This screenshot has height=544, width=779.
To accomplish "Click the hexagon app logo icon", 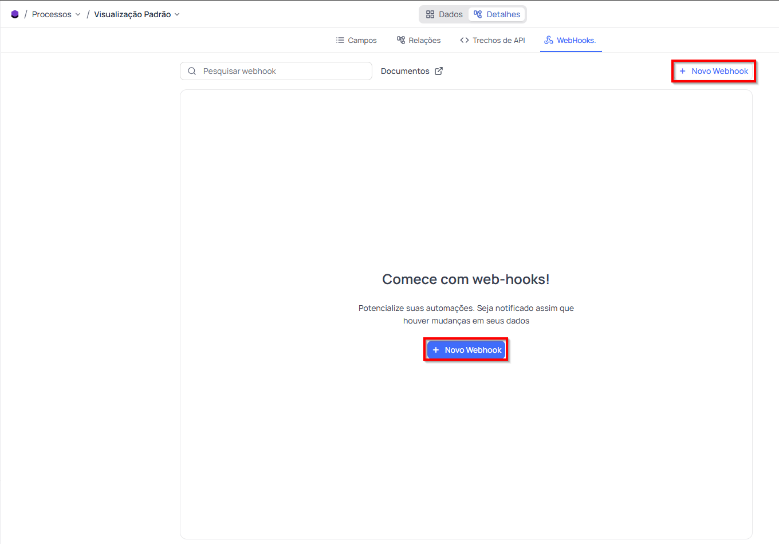I will click(14, 14).
